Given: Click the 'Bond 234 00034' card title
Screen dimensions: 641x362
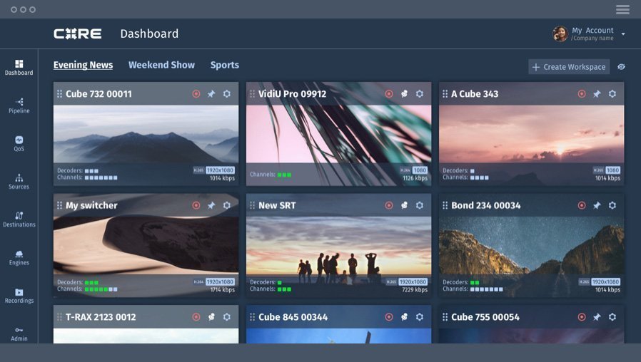Looking at the screenshot, I should pos(486,205).
